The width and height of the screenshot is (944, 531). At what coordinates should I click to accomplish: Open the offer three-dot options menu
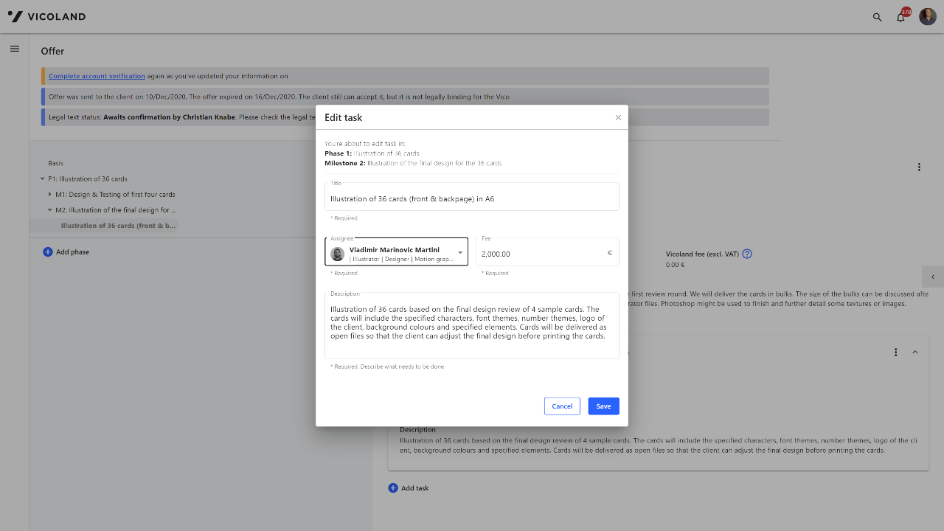pyautogui.click(x=919, y=167)
